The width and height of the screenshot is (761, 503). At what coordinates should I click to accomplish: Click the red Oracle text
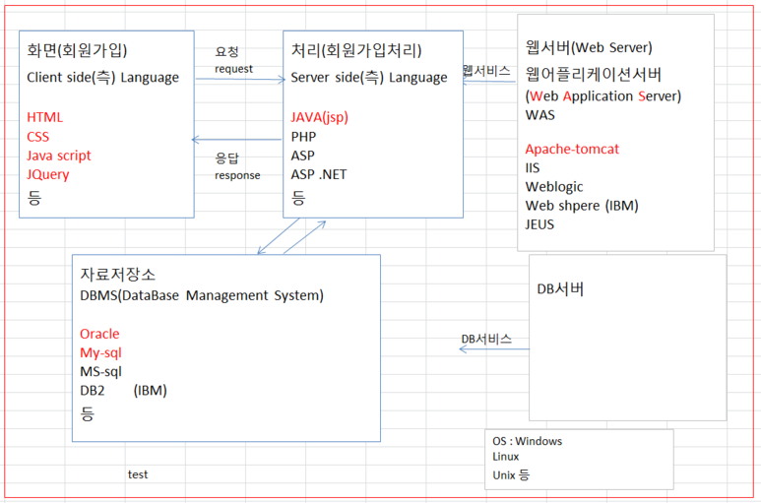point(99,334)
